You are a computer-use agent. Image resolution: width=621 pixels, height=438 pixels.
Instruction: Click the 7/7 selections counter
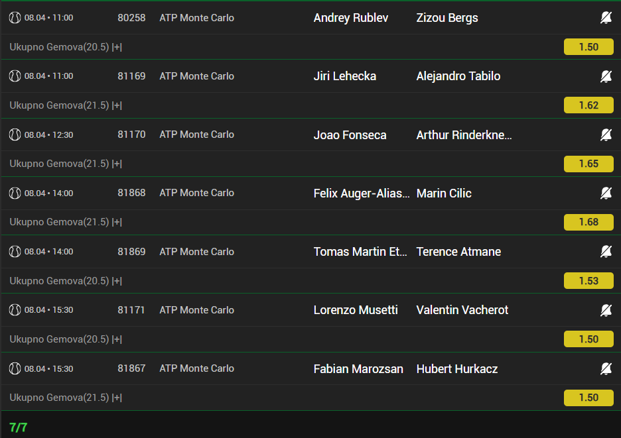[19, 427]
